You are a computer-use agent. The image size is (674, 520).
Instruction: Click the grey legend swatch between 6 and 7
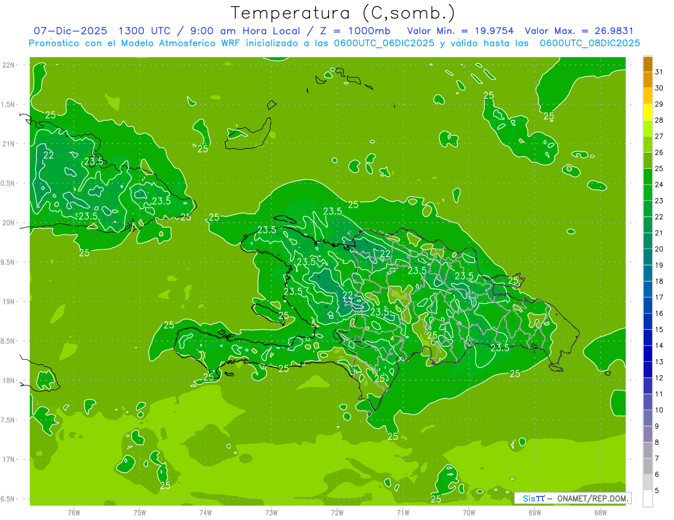[x=648, y=467]
